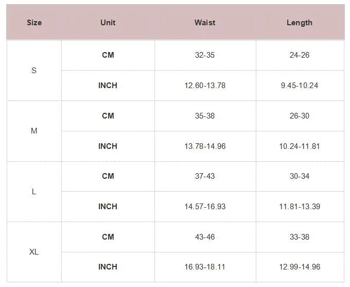Screen dimensions: 350x287
Task: Select waist value 16.93-18.11
Action: pos(205,267)
